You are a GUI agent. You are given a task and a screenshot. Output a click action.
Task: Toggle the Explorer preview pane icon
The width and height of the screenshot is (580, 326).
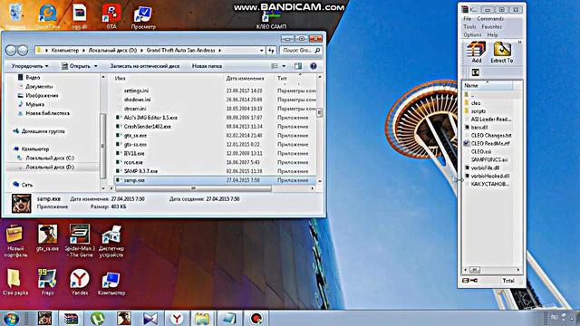point(298,66)
